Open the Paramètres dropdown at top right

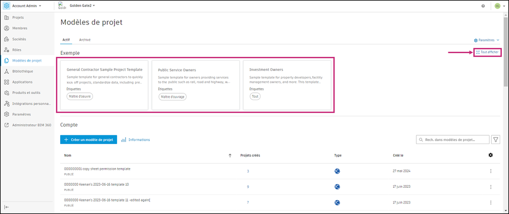pos(487,40)
